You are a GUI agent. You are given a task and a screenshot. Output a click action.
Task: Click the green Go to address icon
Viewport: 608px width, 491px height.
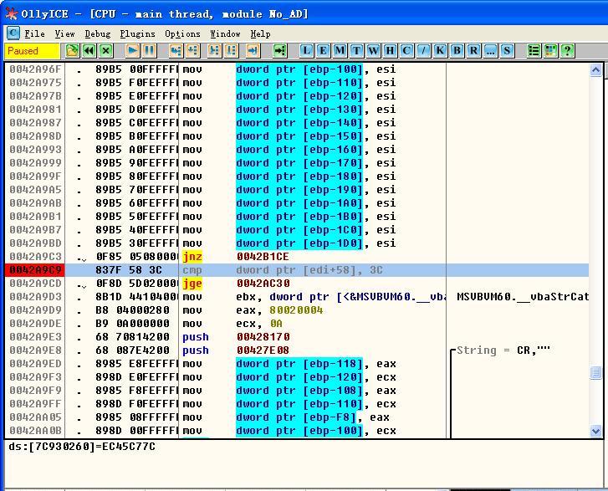(x=279, y=51)
